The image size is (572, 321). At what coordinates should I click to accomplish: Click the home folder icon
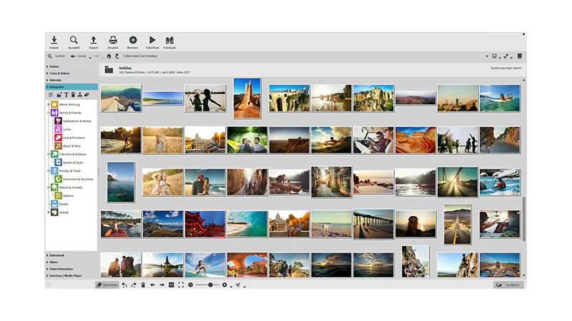tap(109, 56)
